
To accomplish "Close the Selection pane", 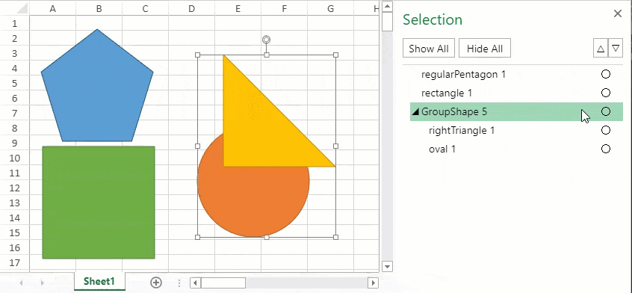I will point(618,13).
